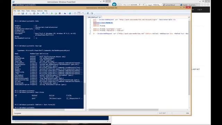Open the Help menu in ISE
222x125 pixels.
pos(45,11)
